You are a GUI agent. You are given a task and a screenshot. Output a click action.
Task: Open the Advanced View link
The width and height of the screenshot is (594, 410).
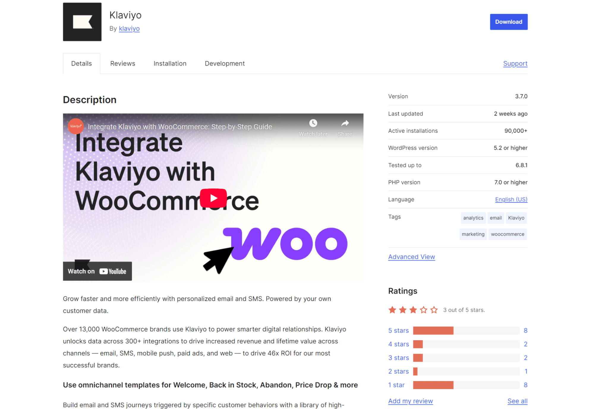412,257
